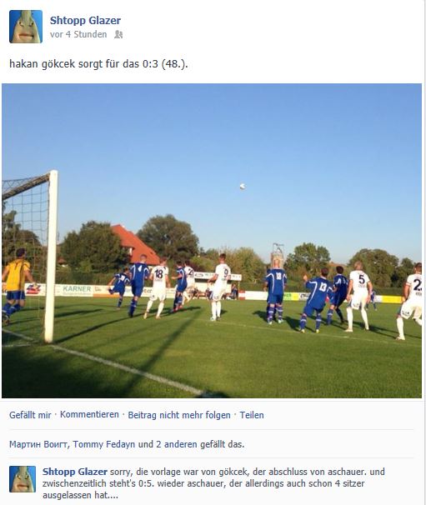
Task: Click 'Kommentieren' to comment on the post
Action: (89, 414)
